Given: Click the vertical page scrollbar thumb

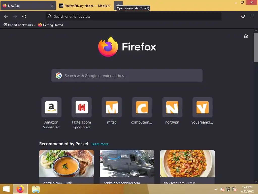Looking at the screenshot, I should (x=256, y=47).
